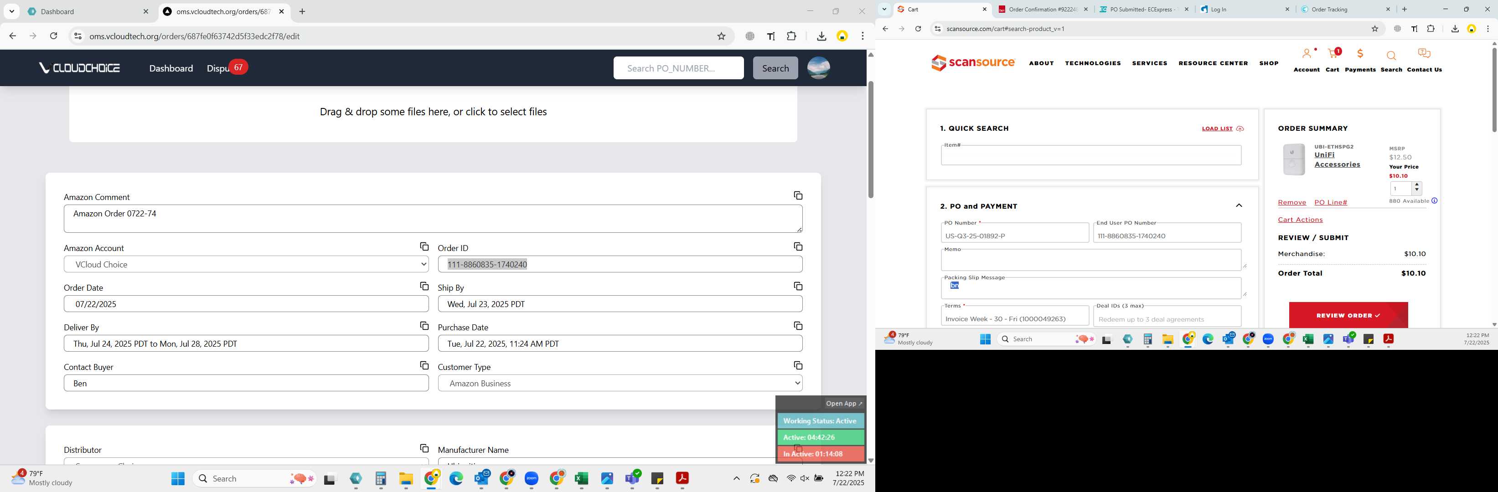Open Excel from the OMS window taskbar
Image resolution: width=1498 pixels, height=492 pixels.
pyautogui.click(x=581, y=479)
